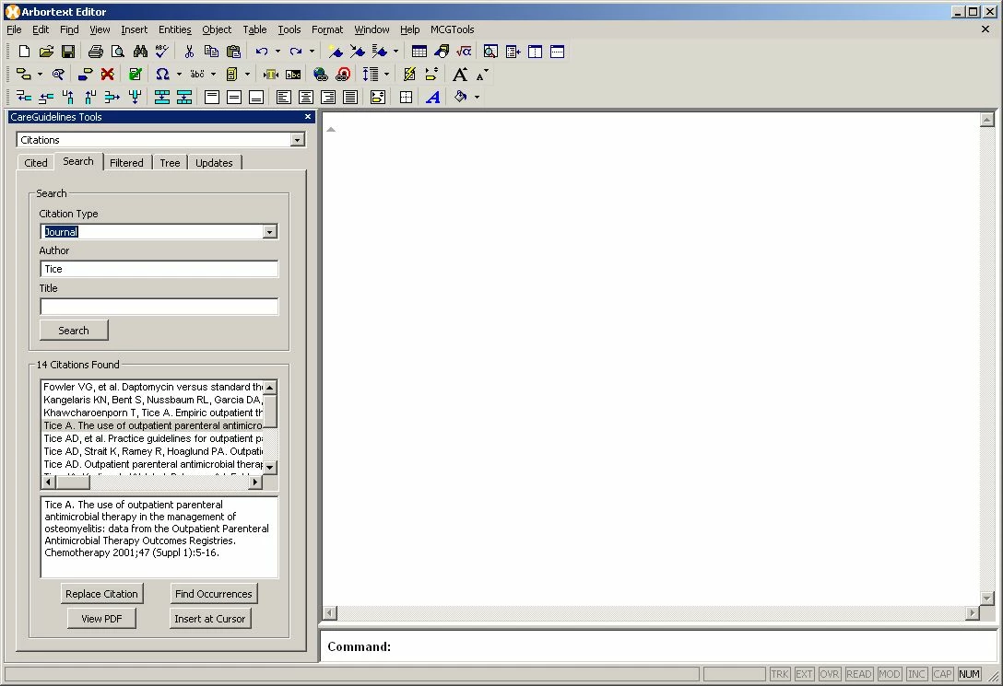The image size is (1003, 686).
Task: Click the citation list horizontal scrollbar thumb
Action: click(x=72, y=483)
